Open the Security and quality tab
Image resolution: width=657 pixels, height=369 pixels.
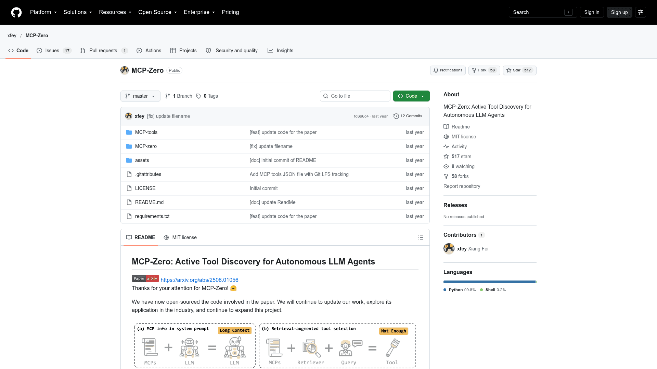coord(232,51)
